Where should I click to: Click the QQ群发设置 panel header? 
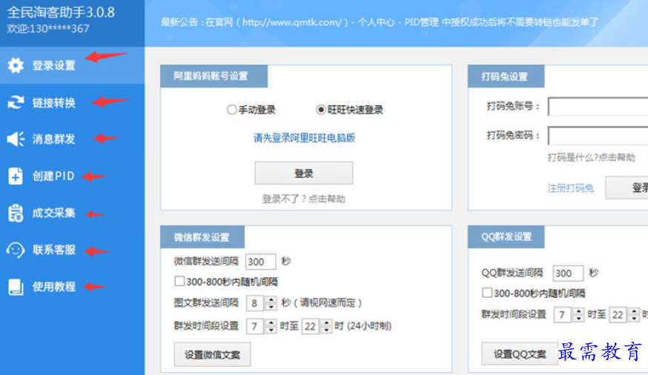tap(506, 236)
